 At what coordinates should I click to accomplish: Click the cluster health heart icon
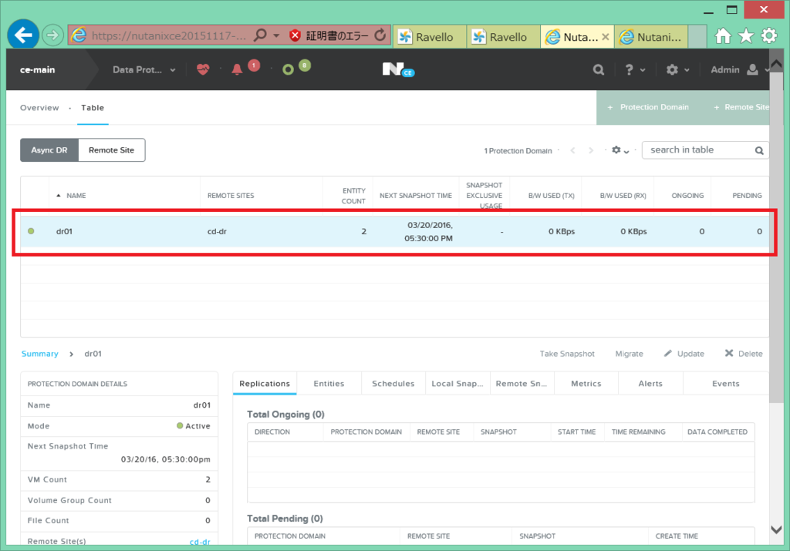point(203,69)
